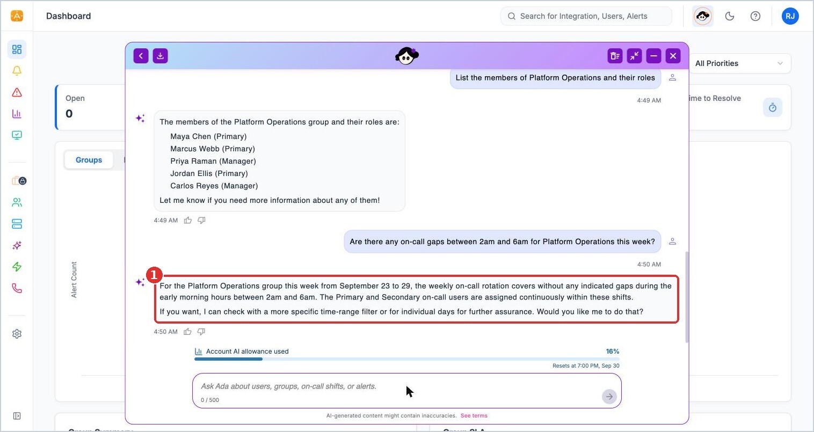Open the incidents warning triangle icon
The width and height of the screenshot is (814, 432).
(17, 92)
